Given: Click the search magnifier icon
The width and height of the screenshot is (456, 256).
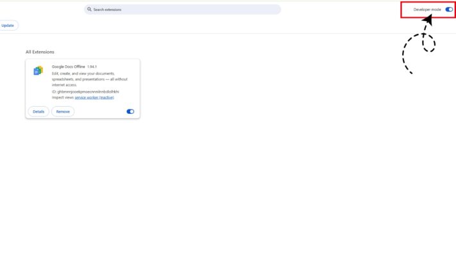Looking at the screenshot, I should pyautogui.click(x=89, y=10).
